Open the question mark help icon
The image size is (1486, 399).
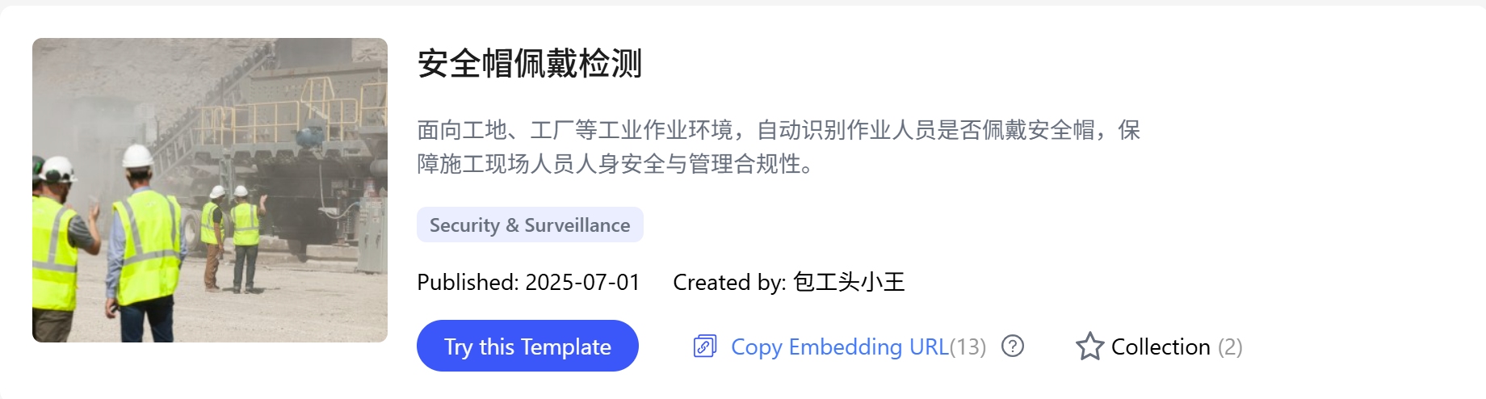[x=1013, y=346]
